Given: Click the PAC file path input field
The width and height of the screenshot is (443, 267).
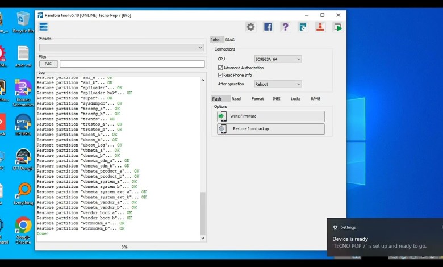Looking at the screenshot, I should [132, 64].
